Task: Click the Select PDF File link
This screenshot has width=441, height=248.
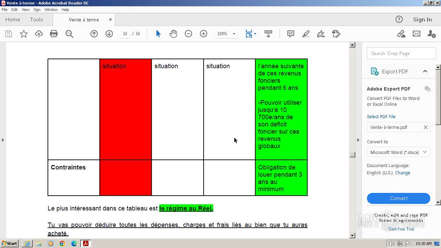Action: click(381, 116)
